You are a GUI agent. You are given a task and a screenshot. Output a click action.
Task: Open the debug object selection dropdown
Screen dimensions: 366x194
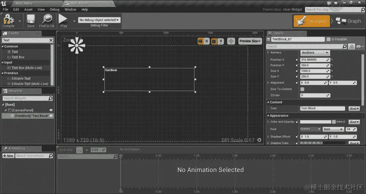coord(99,20)
